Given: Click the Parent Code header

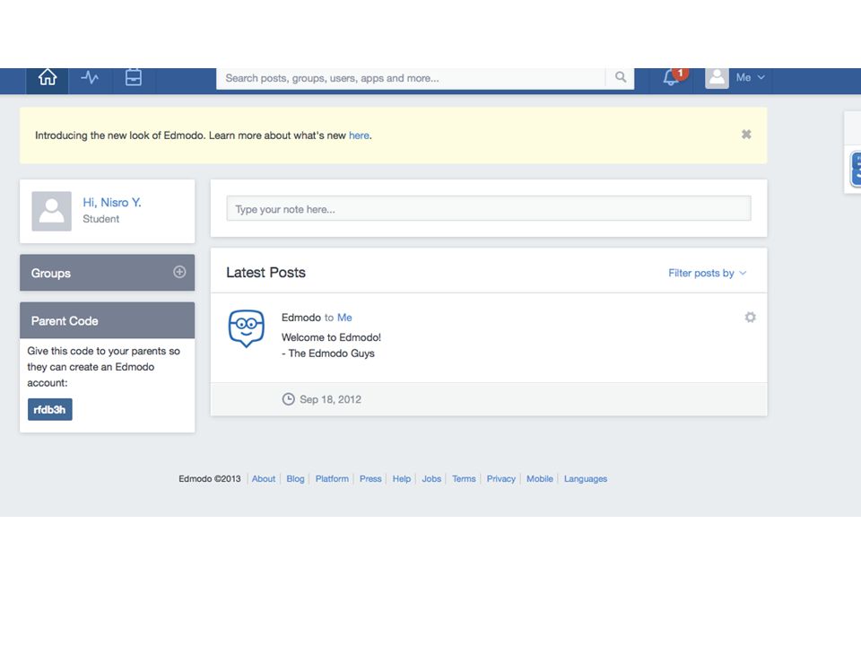Looking at the screenshot, I should pyautogui.click(x=107, y=320).
